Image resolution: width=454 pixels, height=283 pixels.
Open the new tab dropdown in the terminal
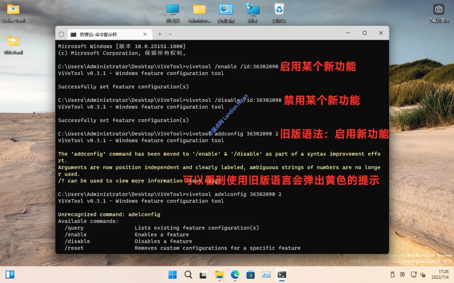(x=170, y=34)
